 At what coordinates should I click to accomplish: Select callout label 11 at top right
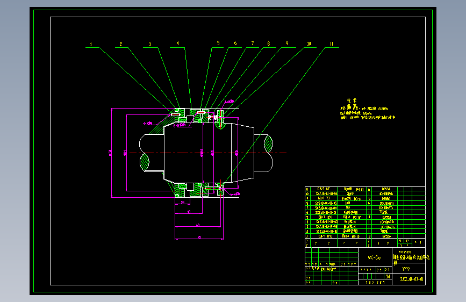(x=332, y=44)
